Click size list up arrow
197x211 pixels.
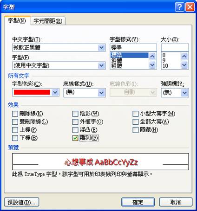[184, 56]
